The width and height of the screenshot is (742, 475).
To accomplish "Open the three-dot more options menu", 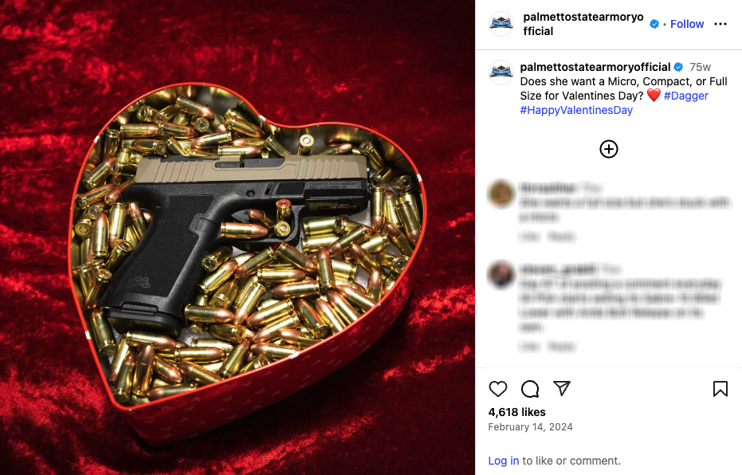I will point(720,24).
